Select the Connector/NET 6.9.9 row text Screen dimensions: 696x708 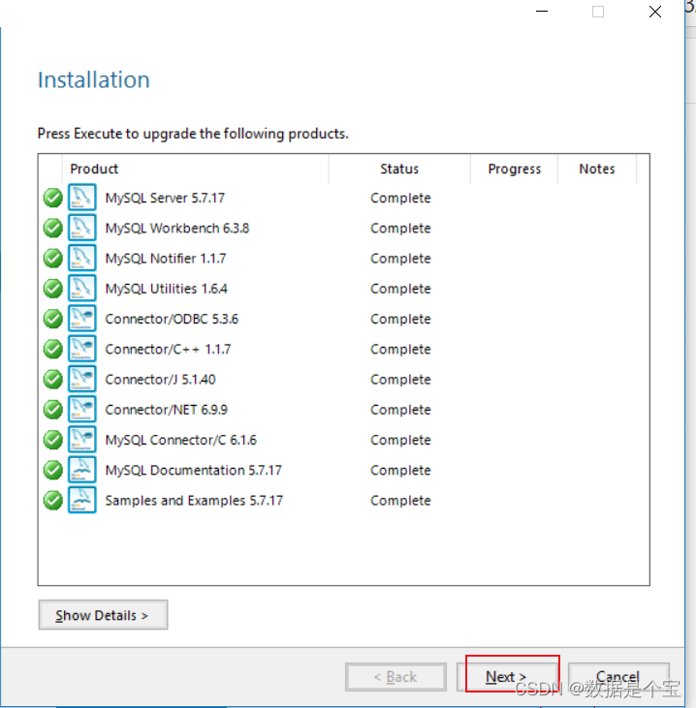[167, 410]
